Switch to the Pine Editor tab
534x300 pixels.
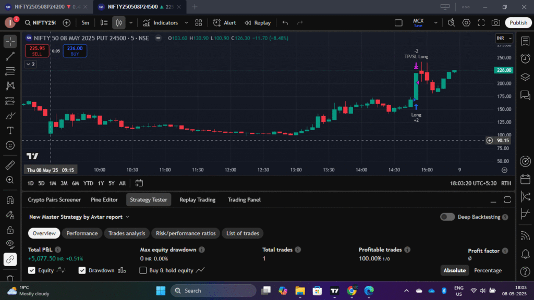[104, 199]
